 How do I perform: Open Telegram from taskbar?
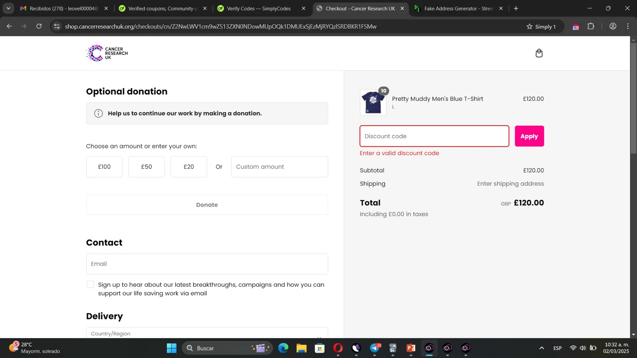click(x=375, y=348)
